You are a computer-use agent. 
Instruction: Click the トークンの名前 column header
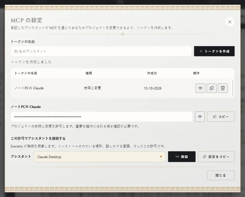[x=26, y=73]
